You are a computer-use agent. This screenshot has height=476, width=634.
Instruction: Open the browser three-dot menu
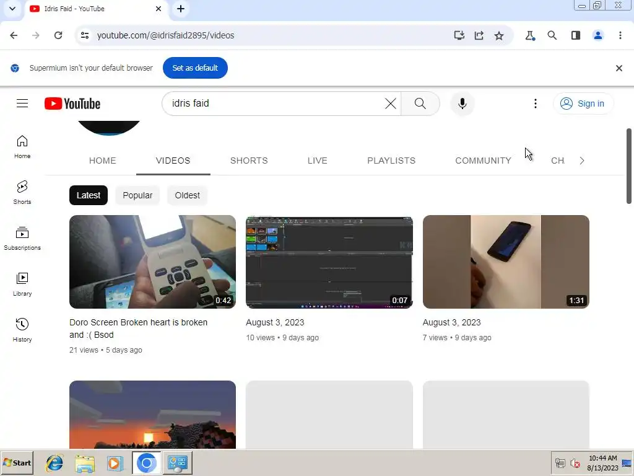click(620, 35)
